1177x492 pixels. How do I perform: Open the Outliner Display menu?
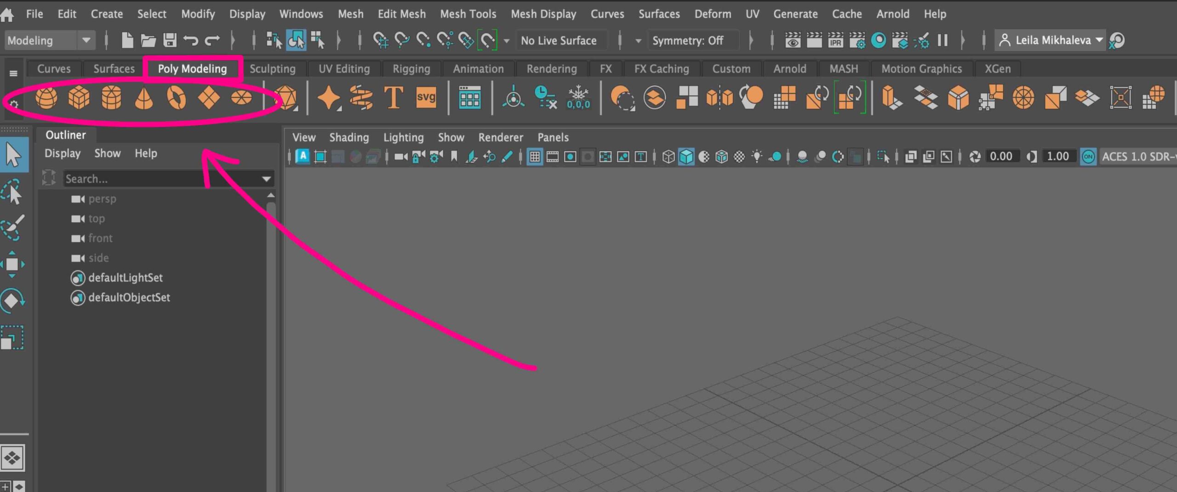click(63, 153)
